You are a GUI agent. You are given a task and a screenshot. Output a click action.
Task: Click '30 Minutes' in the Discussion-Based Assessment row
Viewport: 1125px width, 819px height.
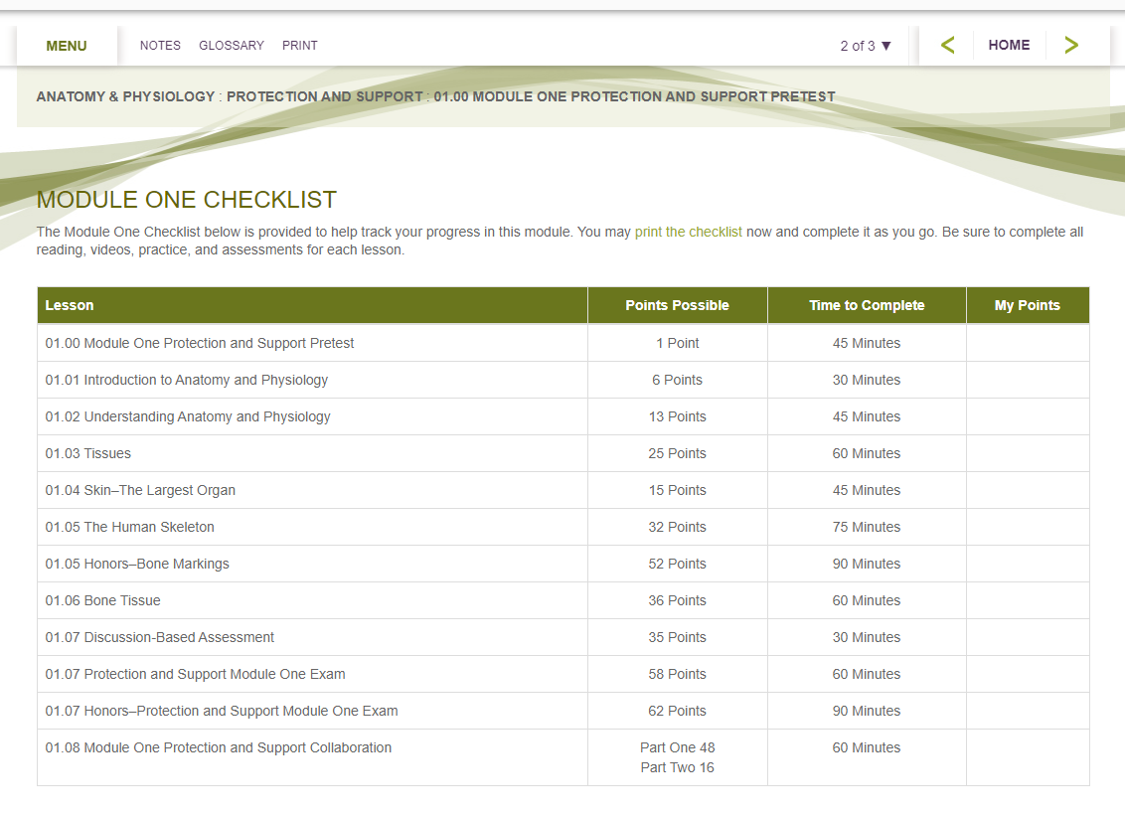pos(867,637)
